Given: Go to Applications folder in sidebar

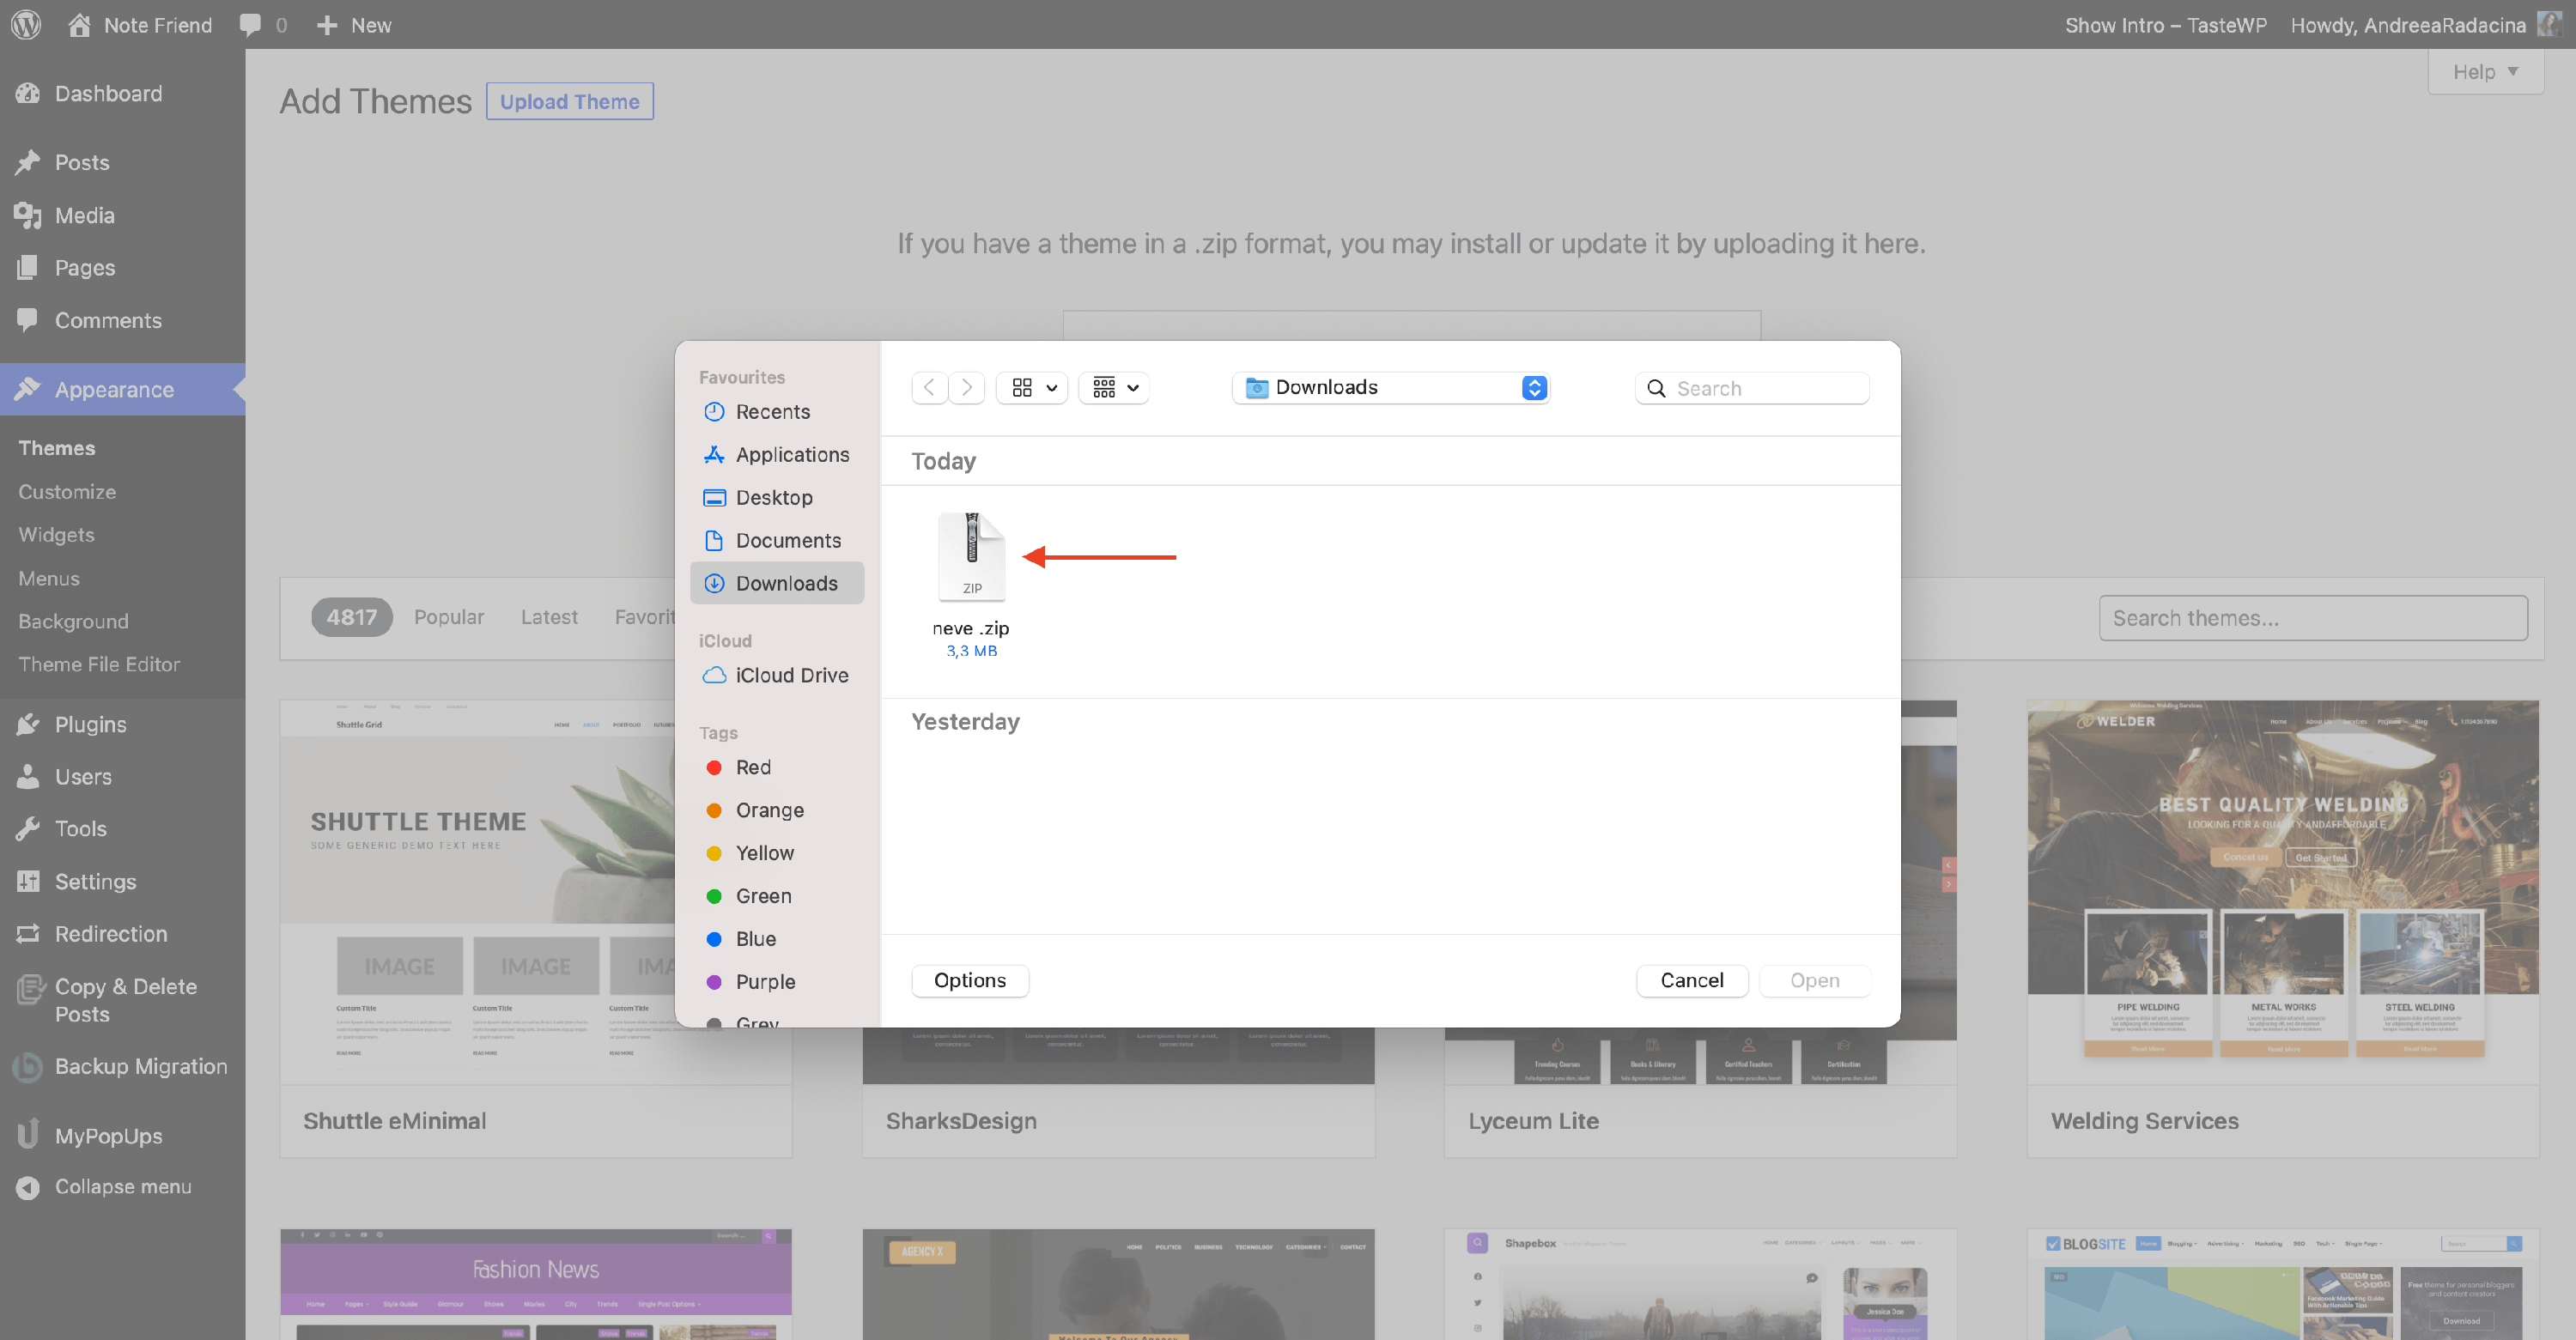Looking at the screenshot, I should pyautogui.click(x=791, y=455).
